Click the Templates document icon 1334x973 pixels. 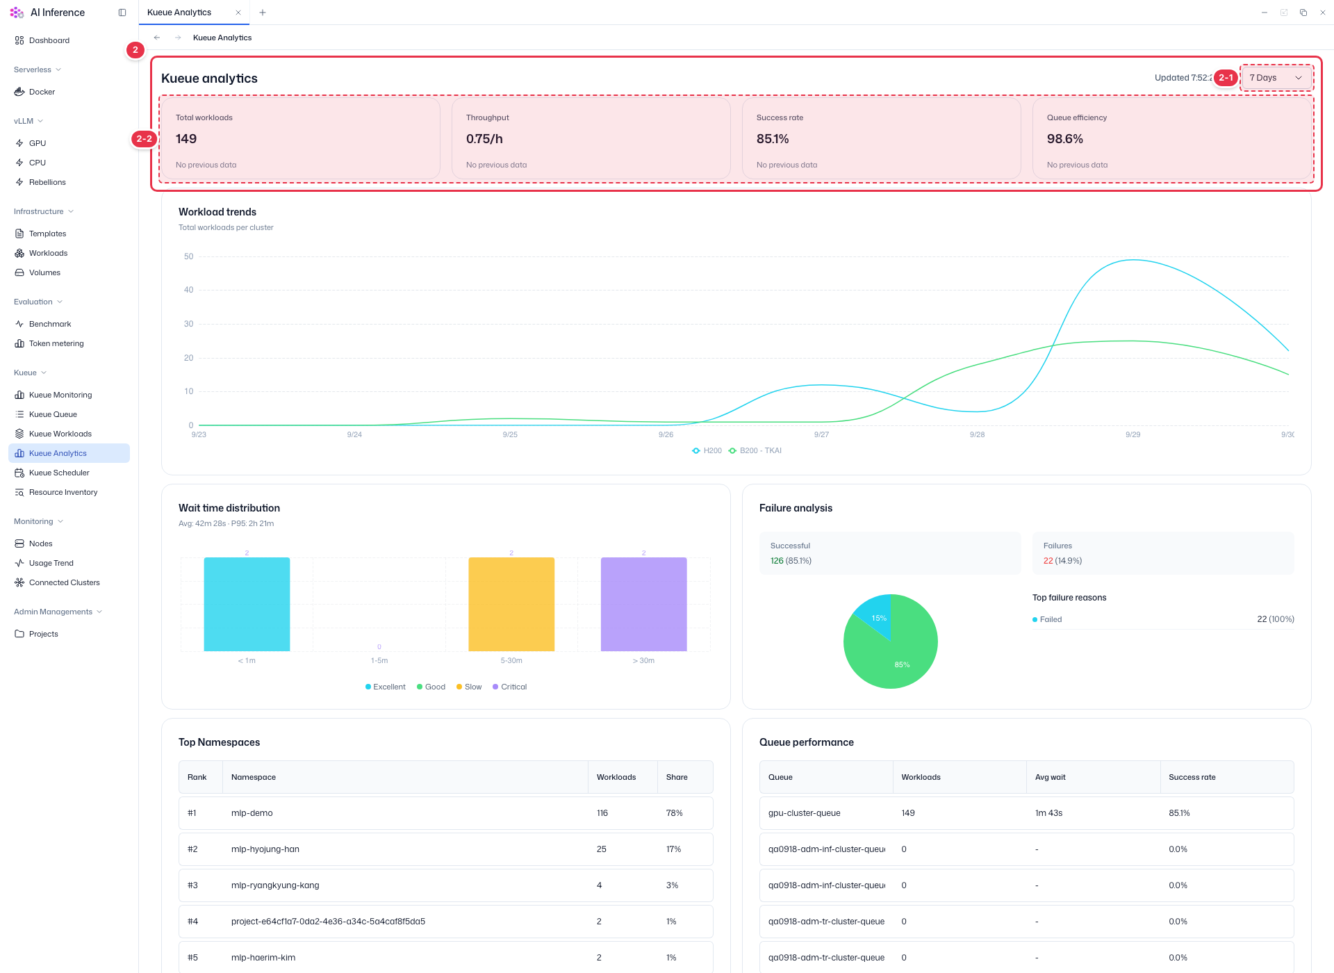tap(19, 234)
